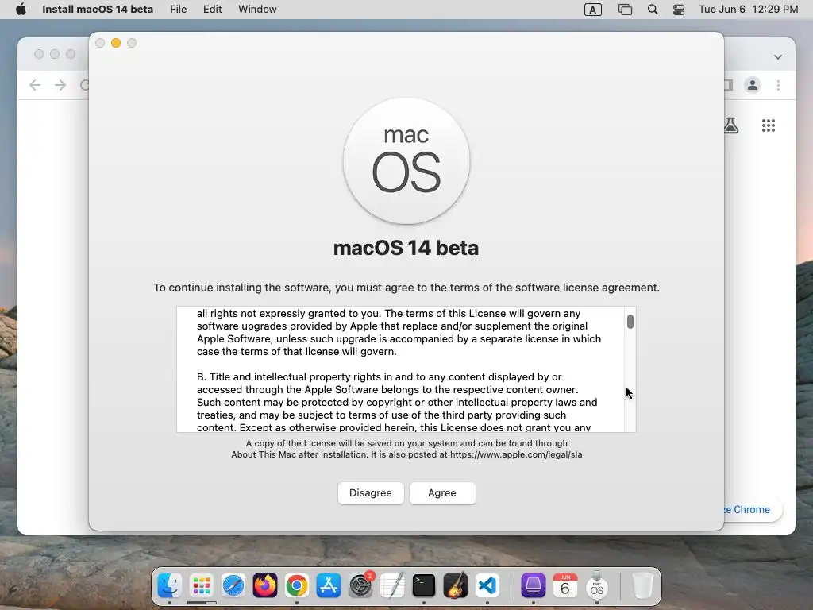Click the 'macOS 14 beta' heading
The height and width of the screenshot is (610, 813).
pyautogui.click(x=406, y=248)
